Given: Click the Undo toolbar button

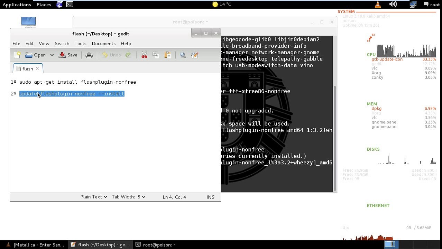Looking at the screenshot, I should tap(111, 55).
